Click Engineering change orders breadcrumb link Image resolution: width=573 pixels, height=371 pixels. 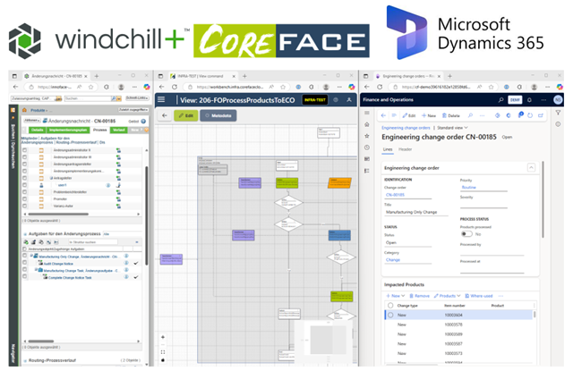pyautogui.click(x=406, y=128)
